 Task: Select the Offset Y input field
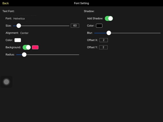(103, 47)
